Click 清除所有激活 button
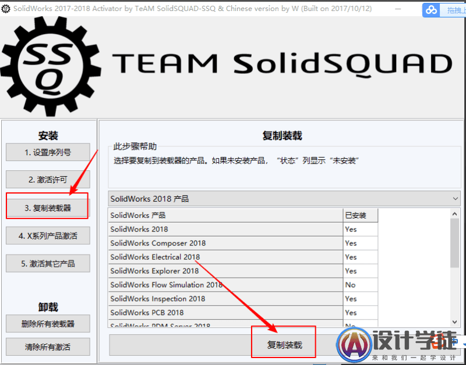466x365 pixels. pyautogui.click(x=48, y=346)
